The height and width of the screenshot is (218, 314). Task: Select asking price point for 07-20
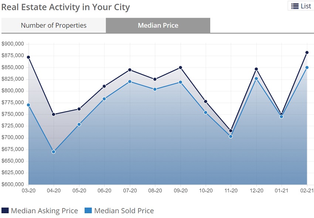click(130, 70)
